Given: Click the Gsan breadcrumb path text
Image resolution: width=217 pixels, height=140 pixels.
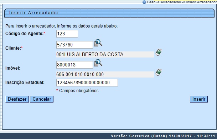Looking at the screenshot, I should pos(182,2).
